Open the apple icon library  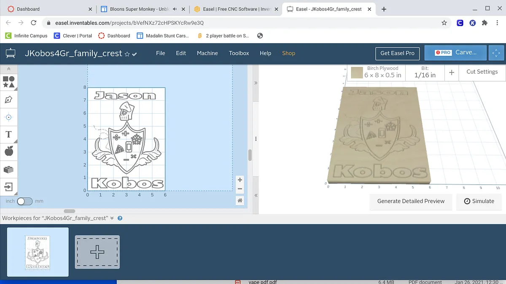point(9,151)
